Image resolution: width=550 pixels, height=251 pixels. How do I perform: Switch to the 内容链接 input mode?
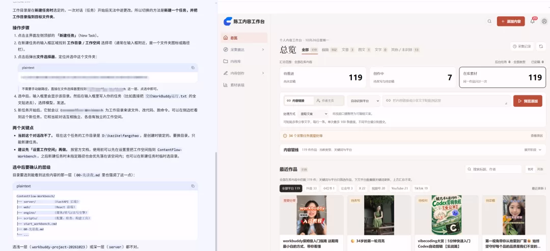[x=298, y=101]
